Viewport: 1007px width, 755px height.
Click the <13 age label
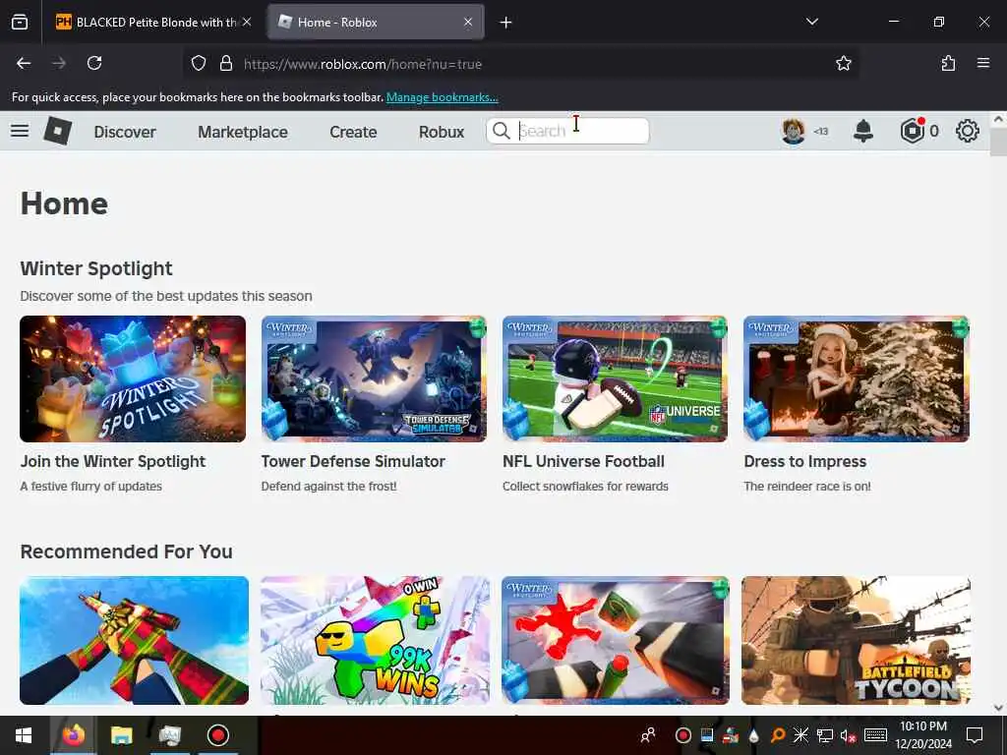pos(821,132)
